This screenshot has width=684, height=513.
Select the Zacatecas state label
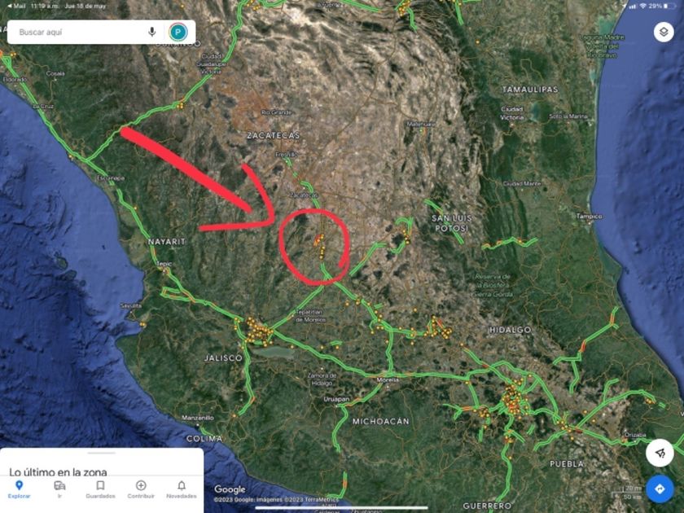point(274,136)
